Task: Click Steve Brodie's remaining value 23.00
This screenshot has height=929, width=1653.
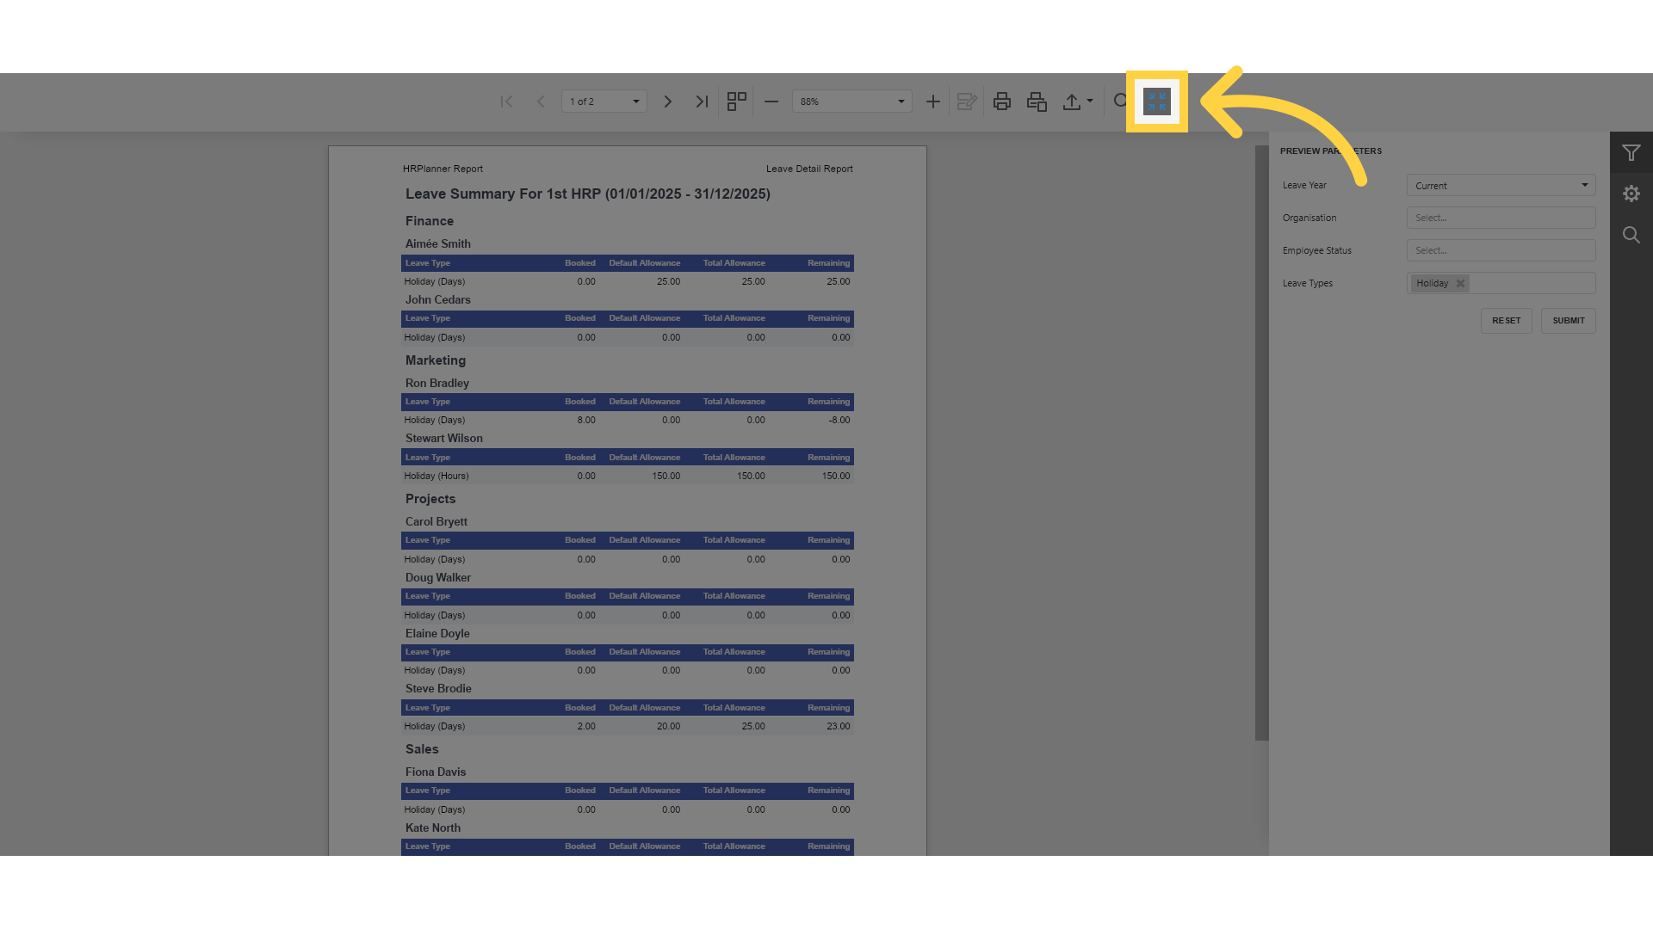Action: [x=838, y=726]
